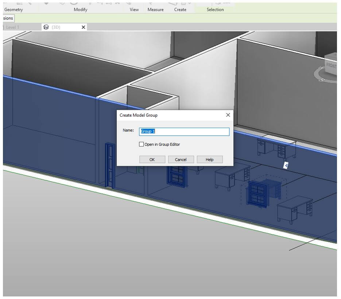Open Help from the dialog

(209, 159)
